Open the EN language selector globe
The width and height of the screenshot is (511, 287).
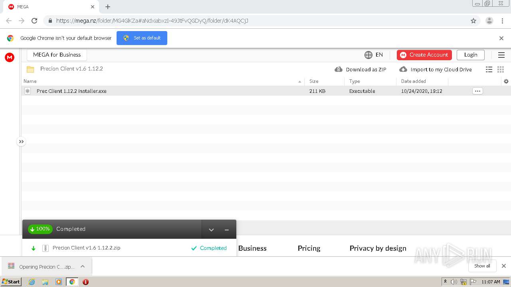[x=374, y=55]
